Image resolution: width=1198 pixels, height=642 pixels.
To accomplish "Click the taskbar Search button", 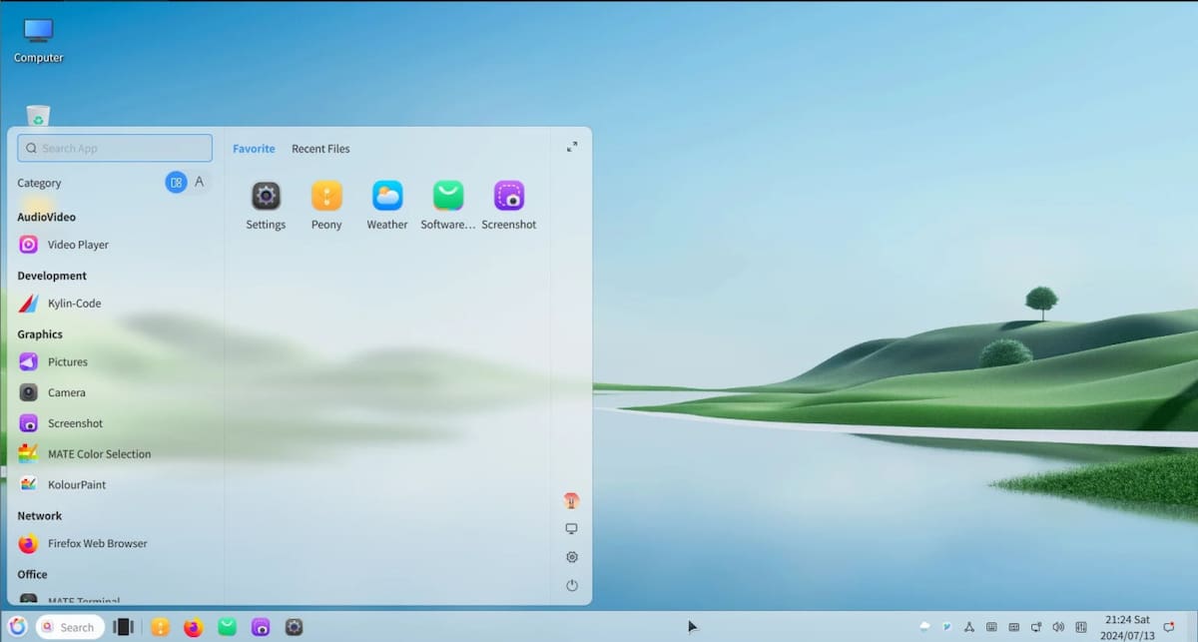I will (x=70, y=627).
